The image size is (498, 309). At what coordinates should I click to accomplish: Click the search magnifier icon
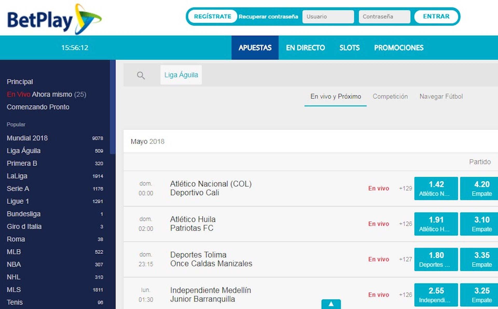click(x=141, y=75)
